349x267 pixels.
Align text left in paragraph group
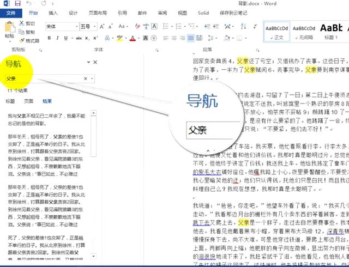click(165, 38)
